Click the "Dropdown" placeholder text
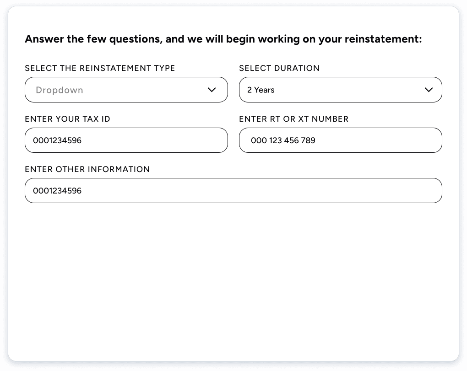The width and height of the screenshot is (467, 371). pos(60,90)
